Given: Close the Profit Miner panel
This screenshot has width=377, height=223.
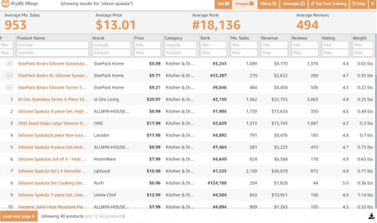Looking at the screenshot, I should pyautogui.click(x=372, y=4).
